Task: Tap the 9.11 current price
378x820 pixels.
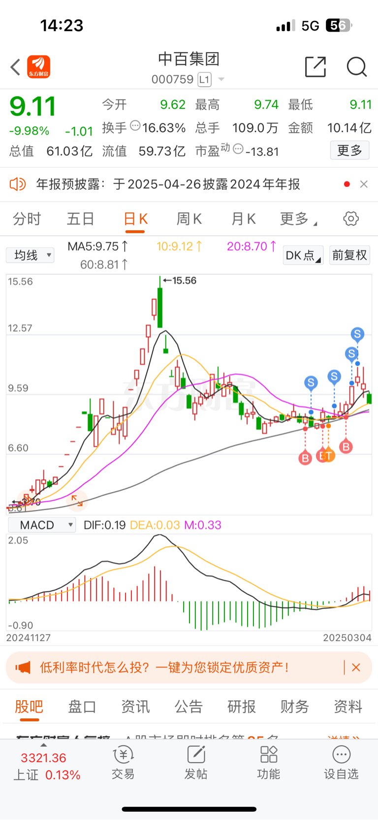Action: [32, 107]
